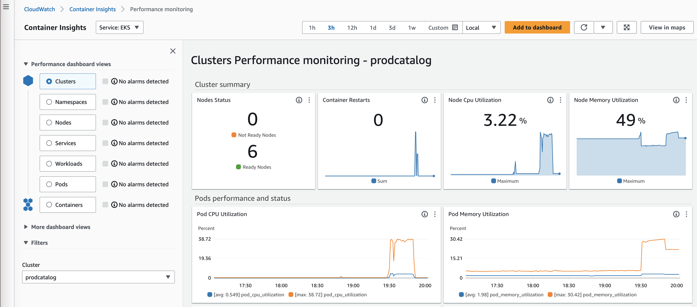This screenshot has height=307, width=697.
Task: Dismiss the dashboard views side panel
Action: [x=173, y=51]
